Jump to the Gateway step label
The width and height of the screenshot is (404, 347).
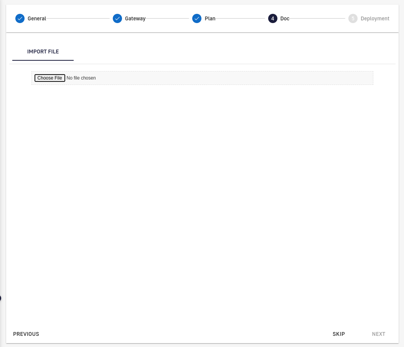135,18
